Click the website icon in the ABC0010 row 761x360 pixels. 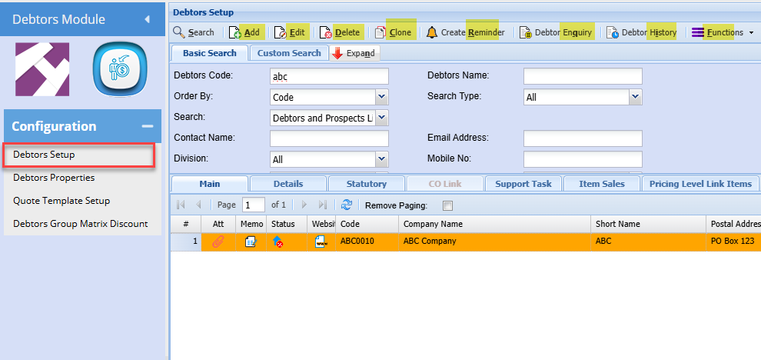point(320,242)
